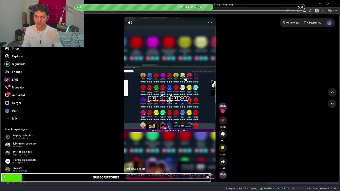Viewport: 340px width, 191px height.
Task: Click the CPU: 4.3% status entry
Action: [312, 188]
